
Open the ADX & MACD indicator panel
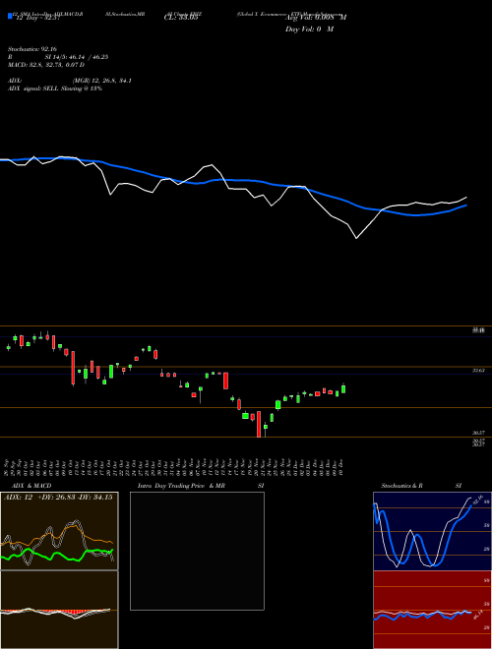pyautogui.click(x=59, y=531)
